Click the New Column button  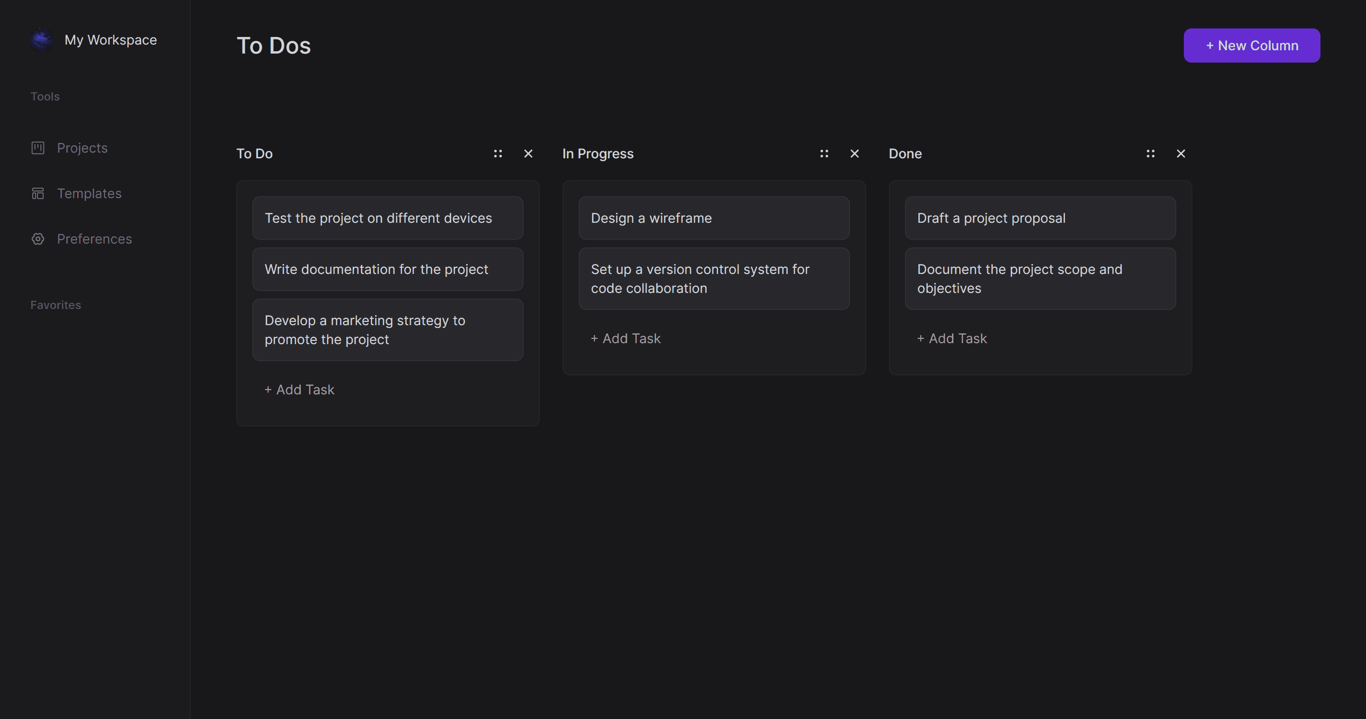[1252, 46]
